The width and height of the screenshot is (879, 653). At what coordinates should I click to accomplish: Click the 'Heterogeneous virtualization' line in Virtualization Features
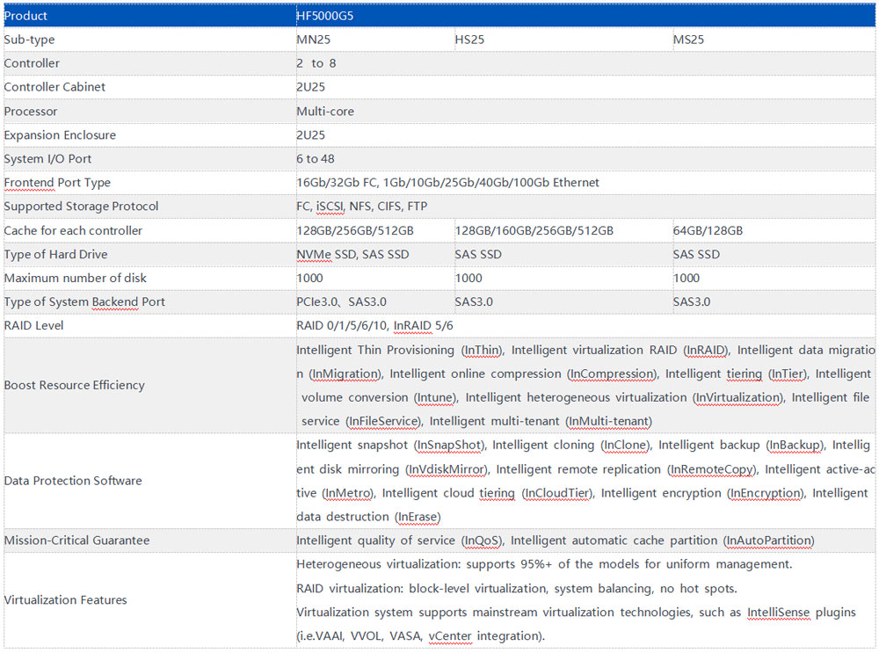pos(544,564)
